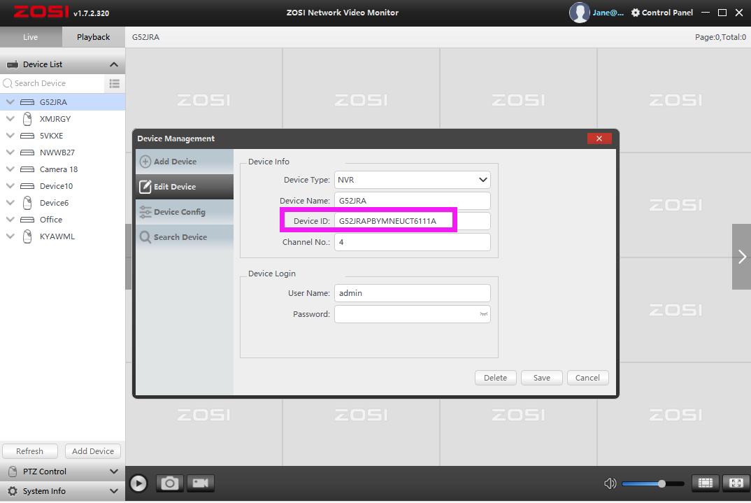751x503 pixels.
Task: Select G52JRA in the device list
Action: point(62,102)
